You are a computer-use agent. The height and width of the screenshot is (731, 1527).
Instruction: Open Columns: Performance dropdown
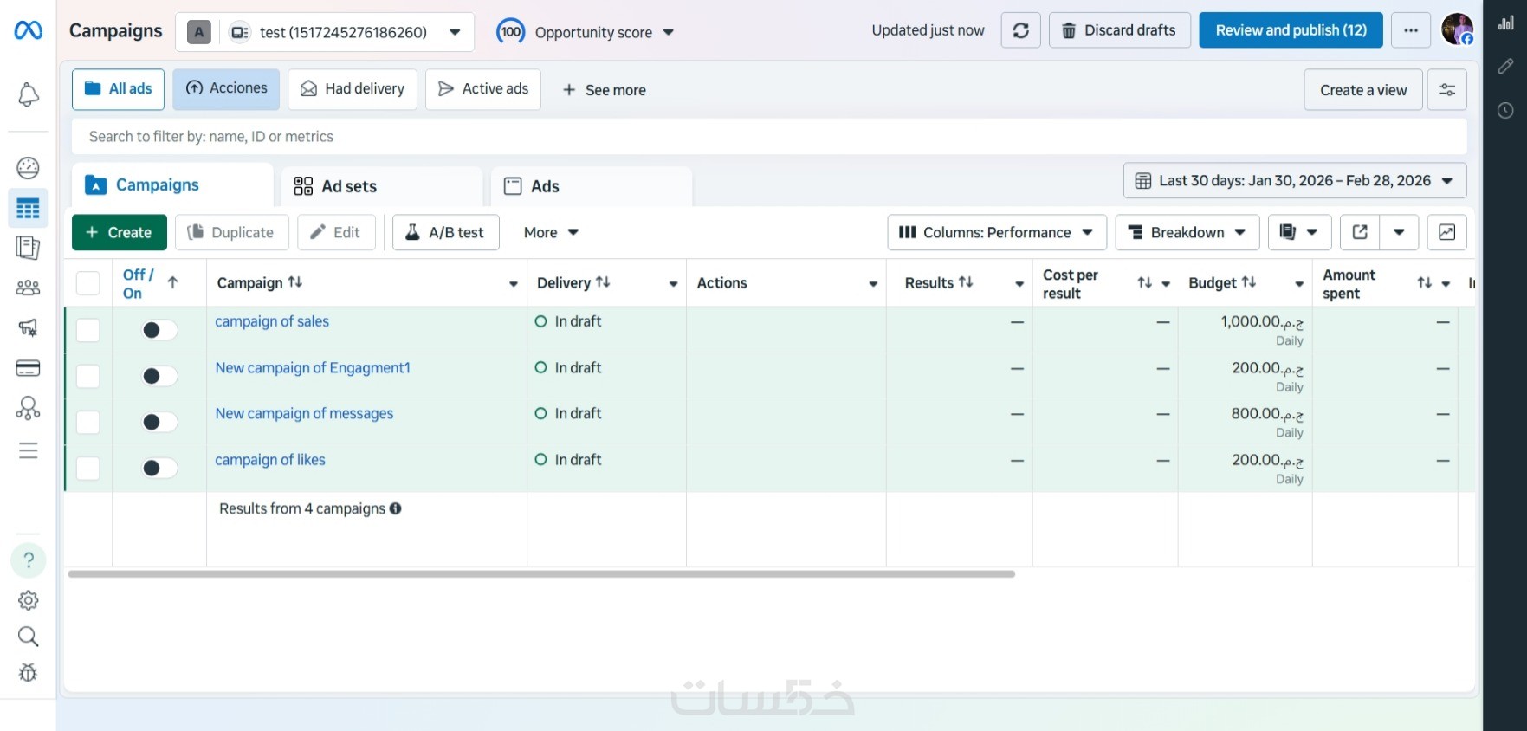(997, 232)
